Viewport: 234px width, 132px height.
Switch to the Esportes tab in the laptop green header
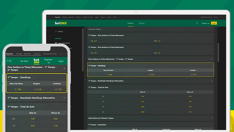(x=131, y=23)
